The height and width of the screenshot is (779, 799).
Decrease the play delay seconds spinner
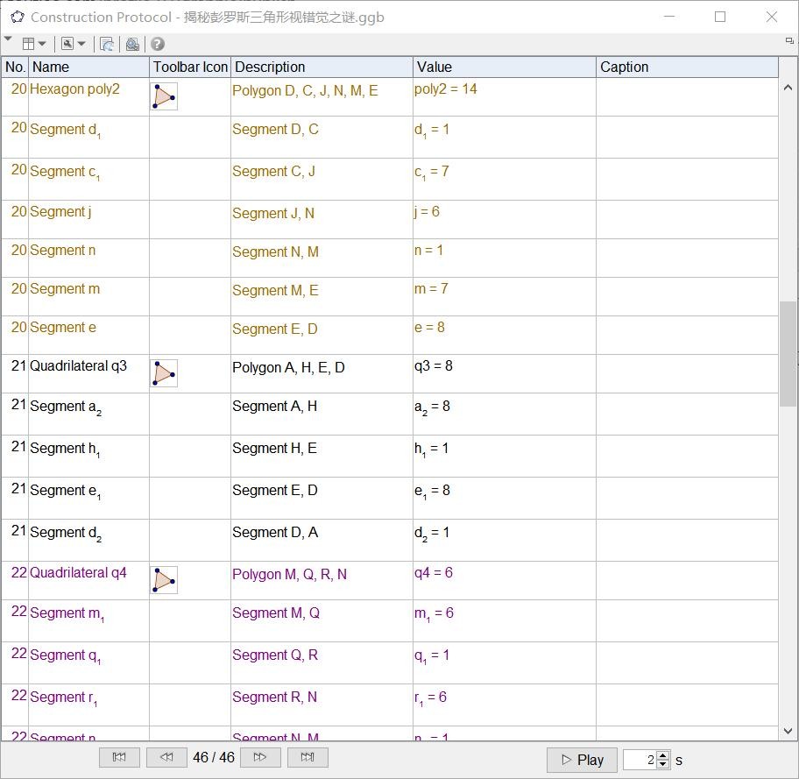pos(663,764)
